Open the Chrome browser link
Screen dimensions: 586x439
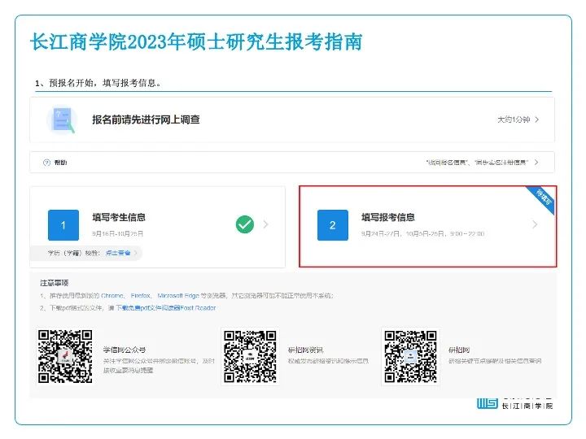coord(112,296)
